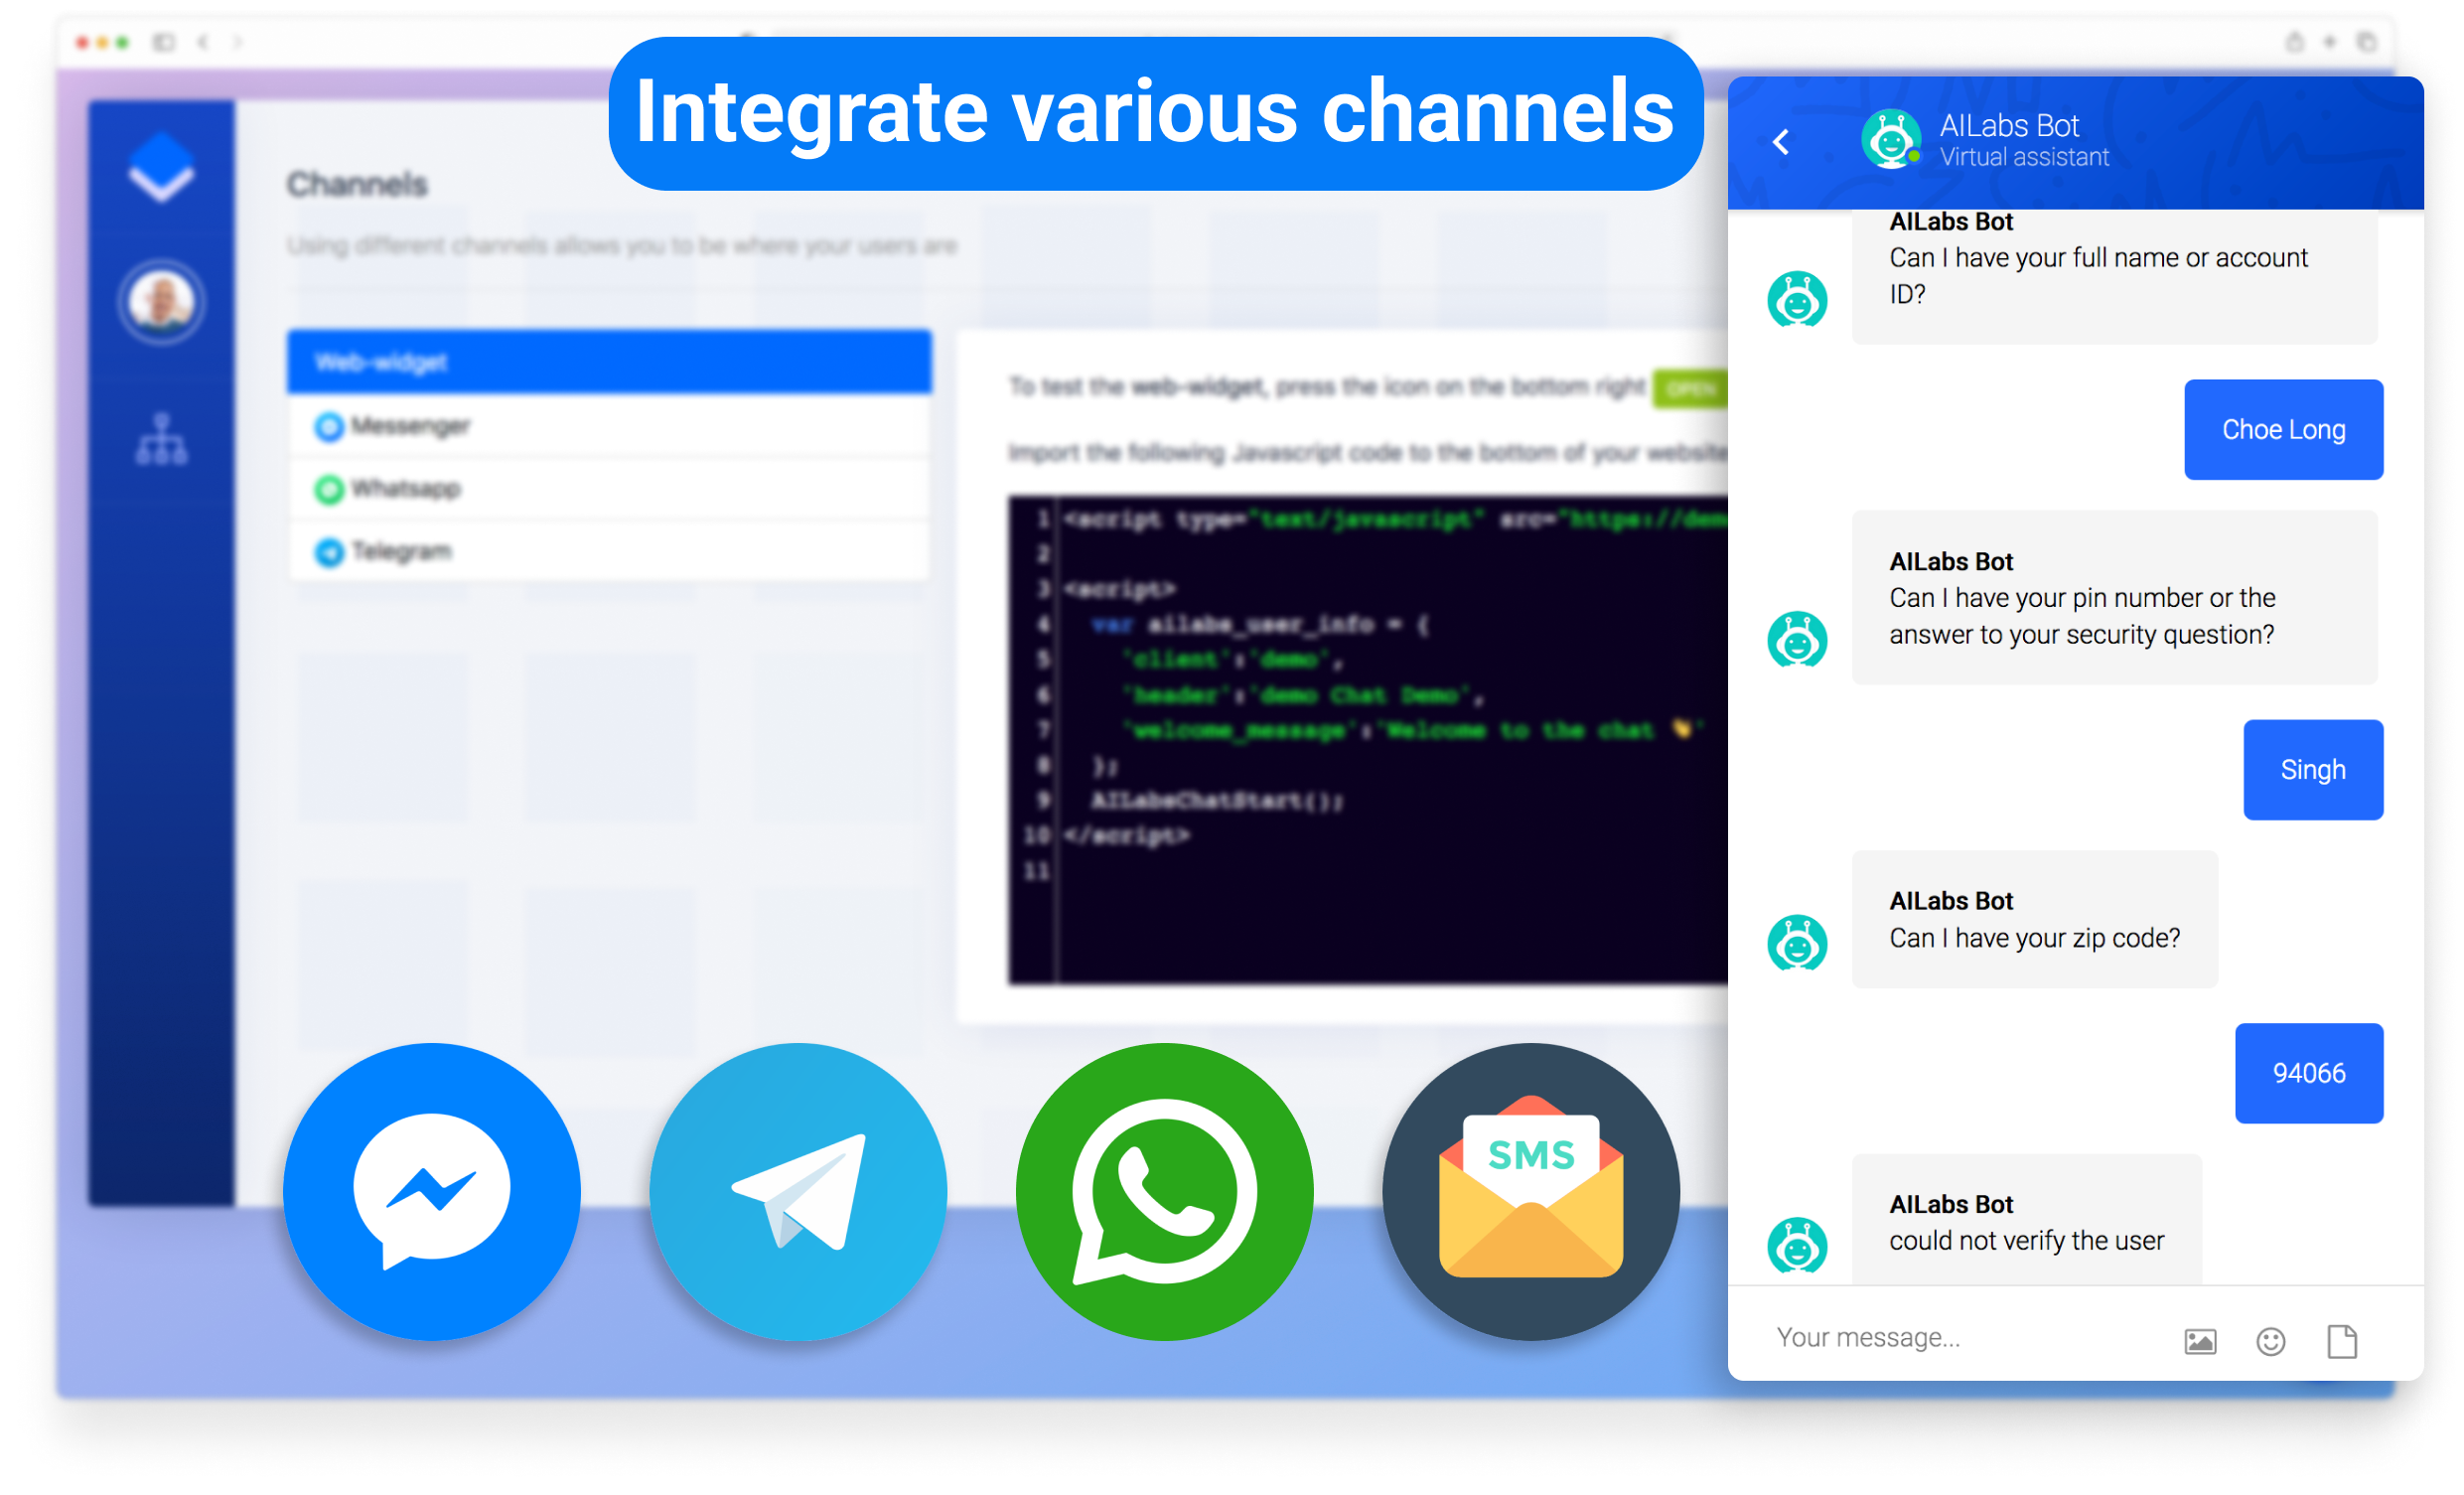
Task: Attach a file using the document icon
Action: pos(2342,1341)
